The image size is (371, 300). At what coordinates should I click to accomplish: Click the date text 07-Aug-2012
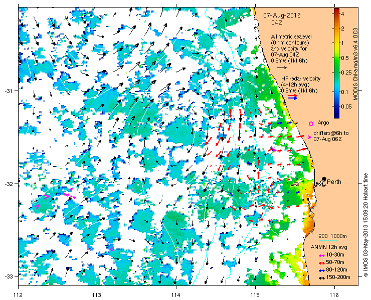click(282, 15)
